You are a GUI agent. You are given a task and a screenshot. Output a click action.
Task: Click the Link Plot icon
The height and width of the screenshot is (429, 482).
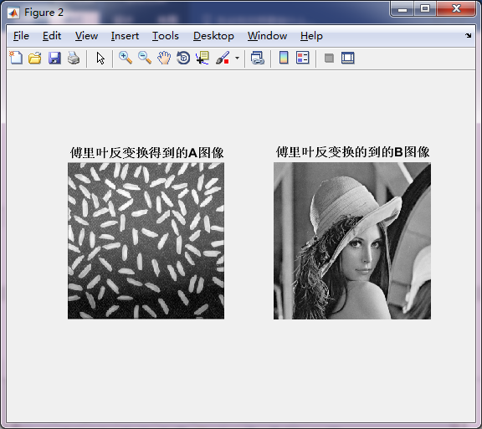(x=257, y=58)
